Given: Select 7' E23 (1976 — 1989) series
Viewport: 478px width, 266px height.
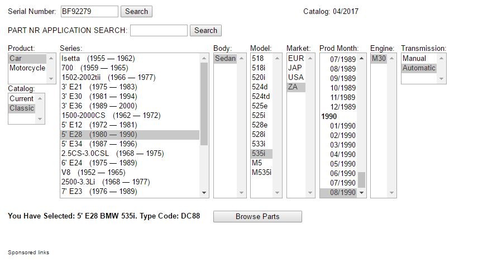Looking at the screenshot, I should tap(130, 191).
